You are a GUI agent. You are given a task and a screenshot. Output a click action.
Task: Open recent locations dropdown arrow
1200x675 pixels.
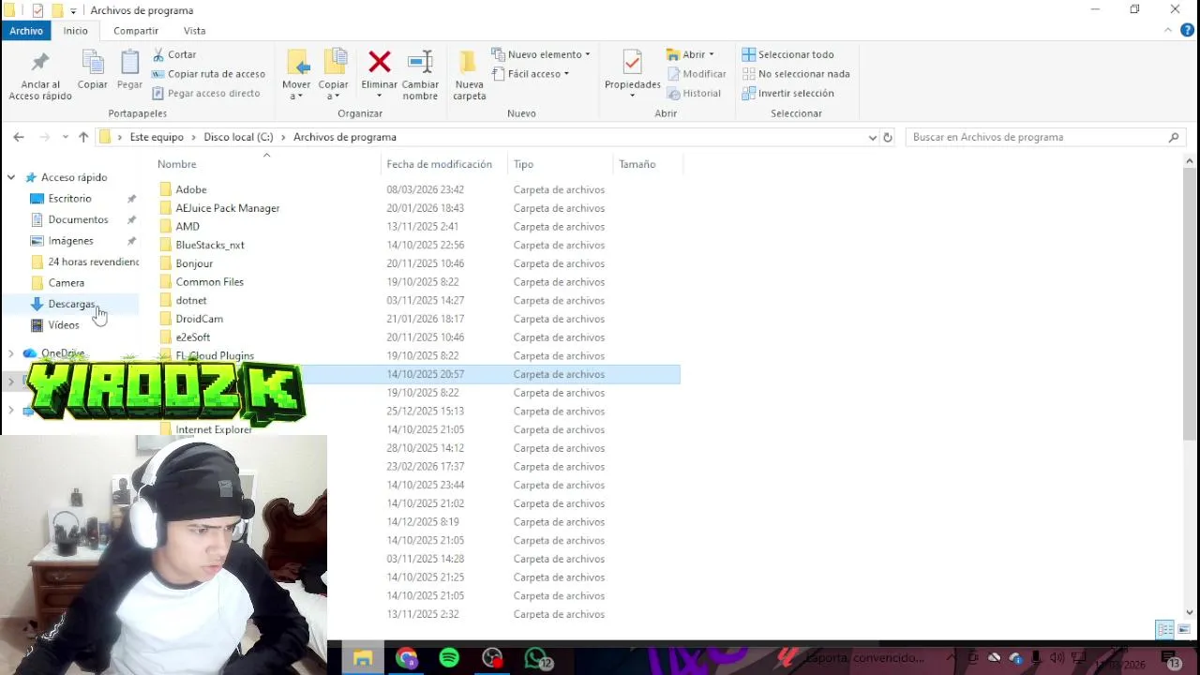[65, 137]
